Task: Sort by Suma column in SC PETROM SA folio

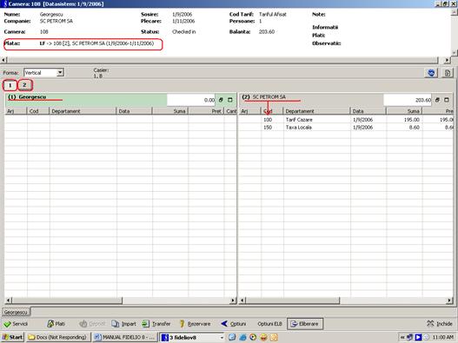Action: point(404,111)
